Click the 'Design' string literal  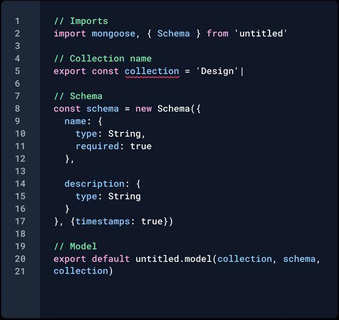pyautogui.click(x=218, y=71)
